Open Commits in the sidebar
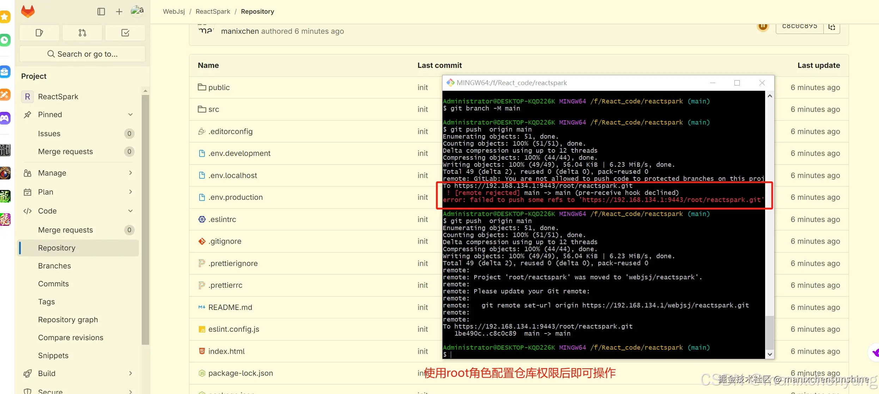 53,284
